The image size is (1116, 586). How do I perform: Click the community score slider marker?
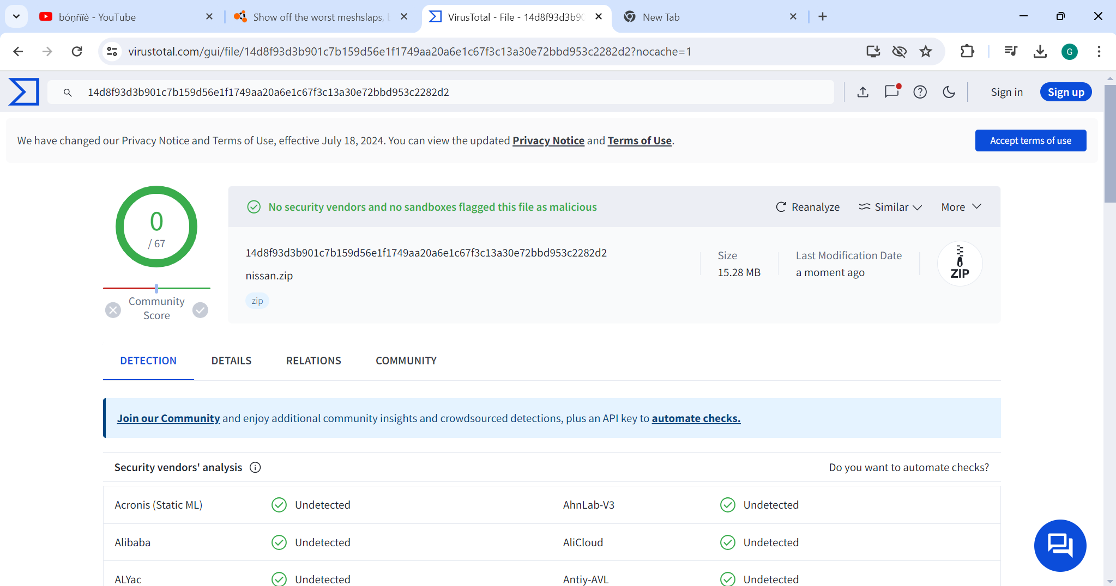pos(156,288)
